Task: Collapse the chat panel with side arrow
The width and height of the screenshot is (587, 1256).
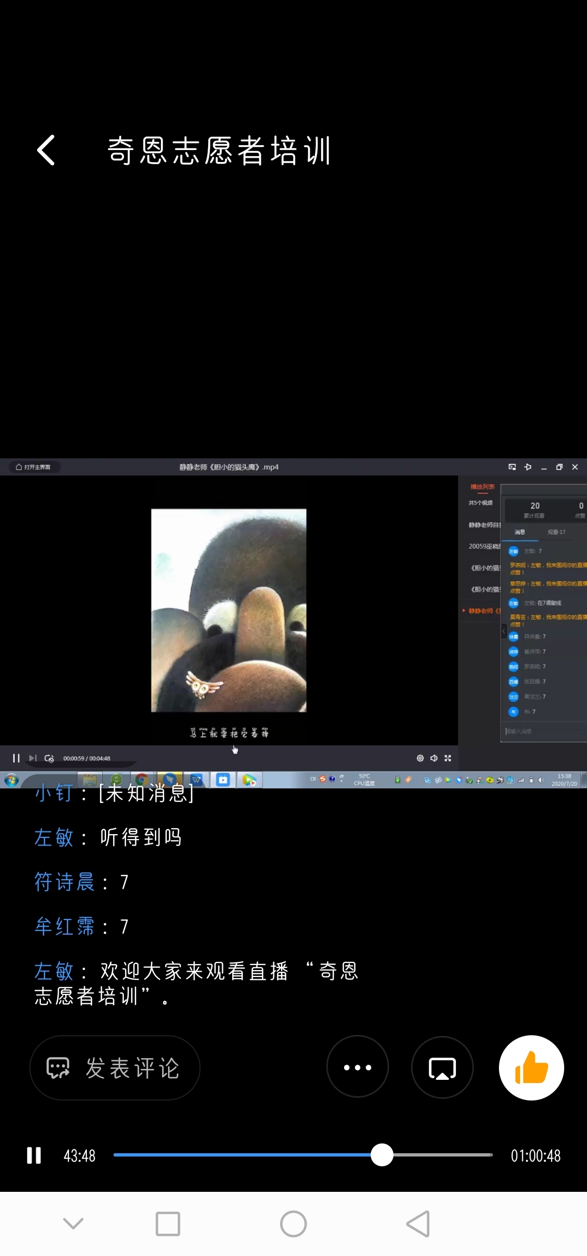Action: [503, 631]
